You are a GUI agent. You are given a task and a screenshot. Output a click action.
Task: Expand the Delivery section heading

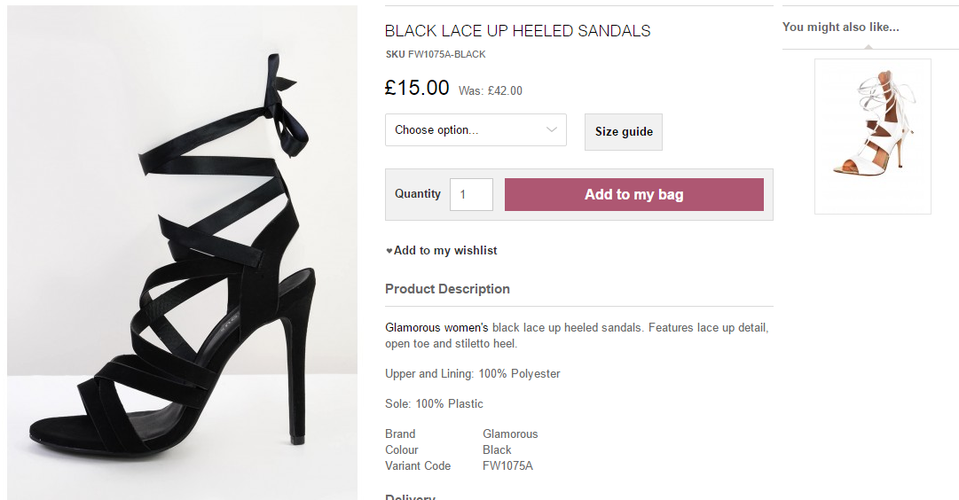coord(410,496)
